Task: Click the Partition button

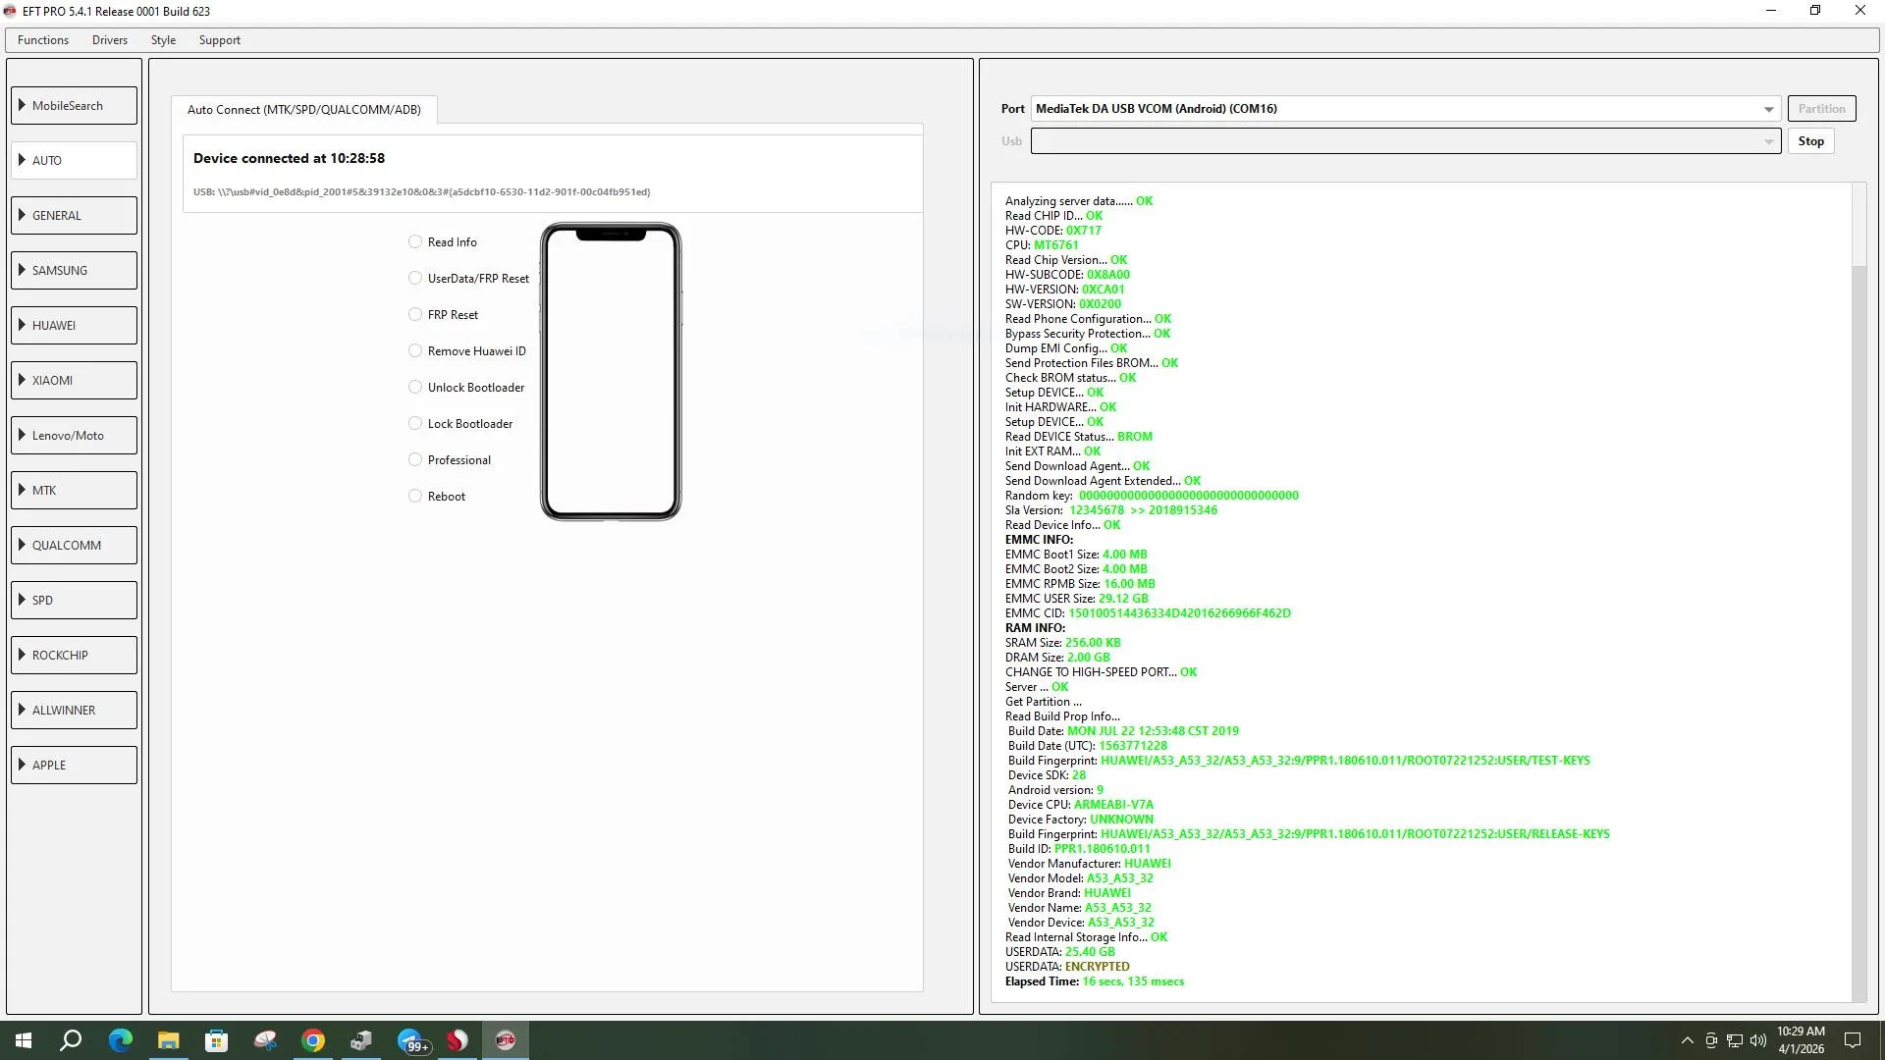Action: coord(1821,109)
